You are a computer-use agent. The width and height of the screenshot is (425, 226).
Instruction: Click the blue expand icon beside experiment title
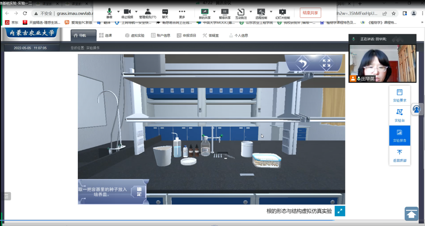click(340, 211)
